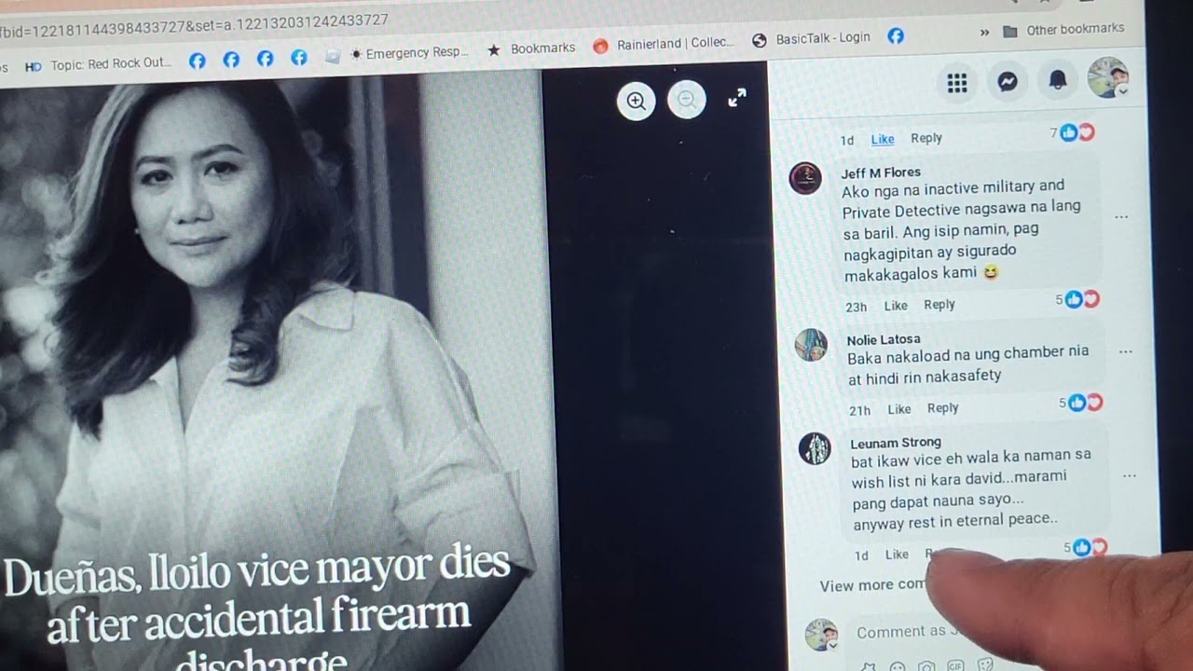Image resolution: width=1193 pixels, height=671 pixels.
Task: View reactions on Nolie Latosa's comment
Action: [x=1081, y=403]
